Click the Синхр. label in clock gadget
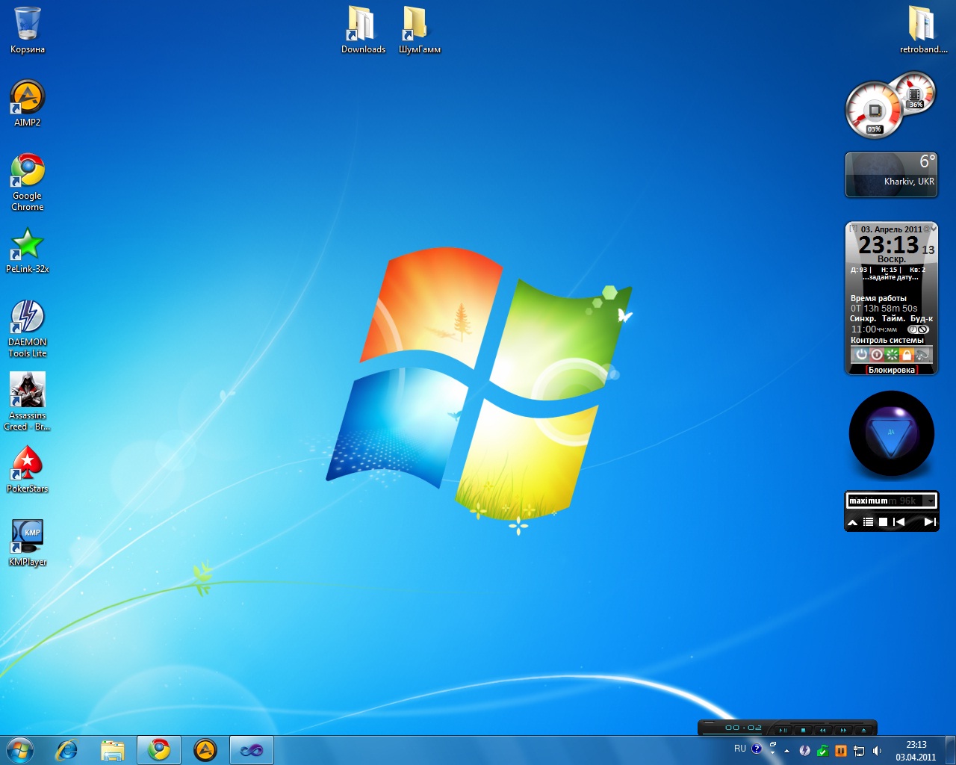Screen dimensions: 956x765 (x=863, y=318)
